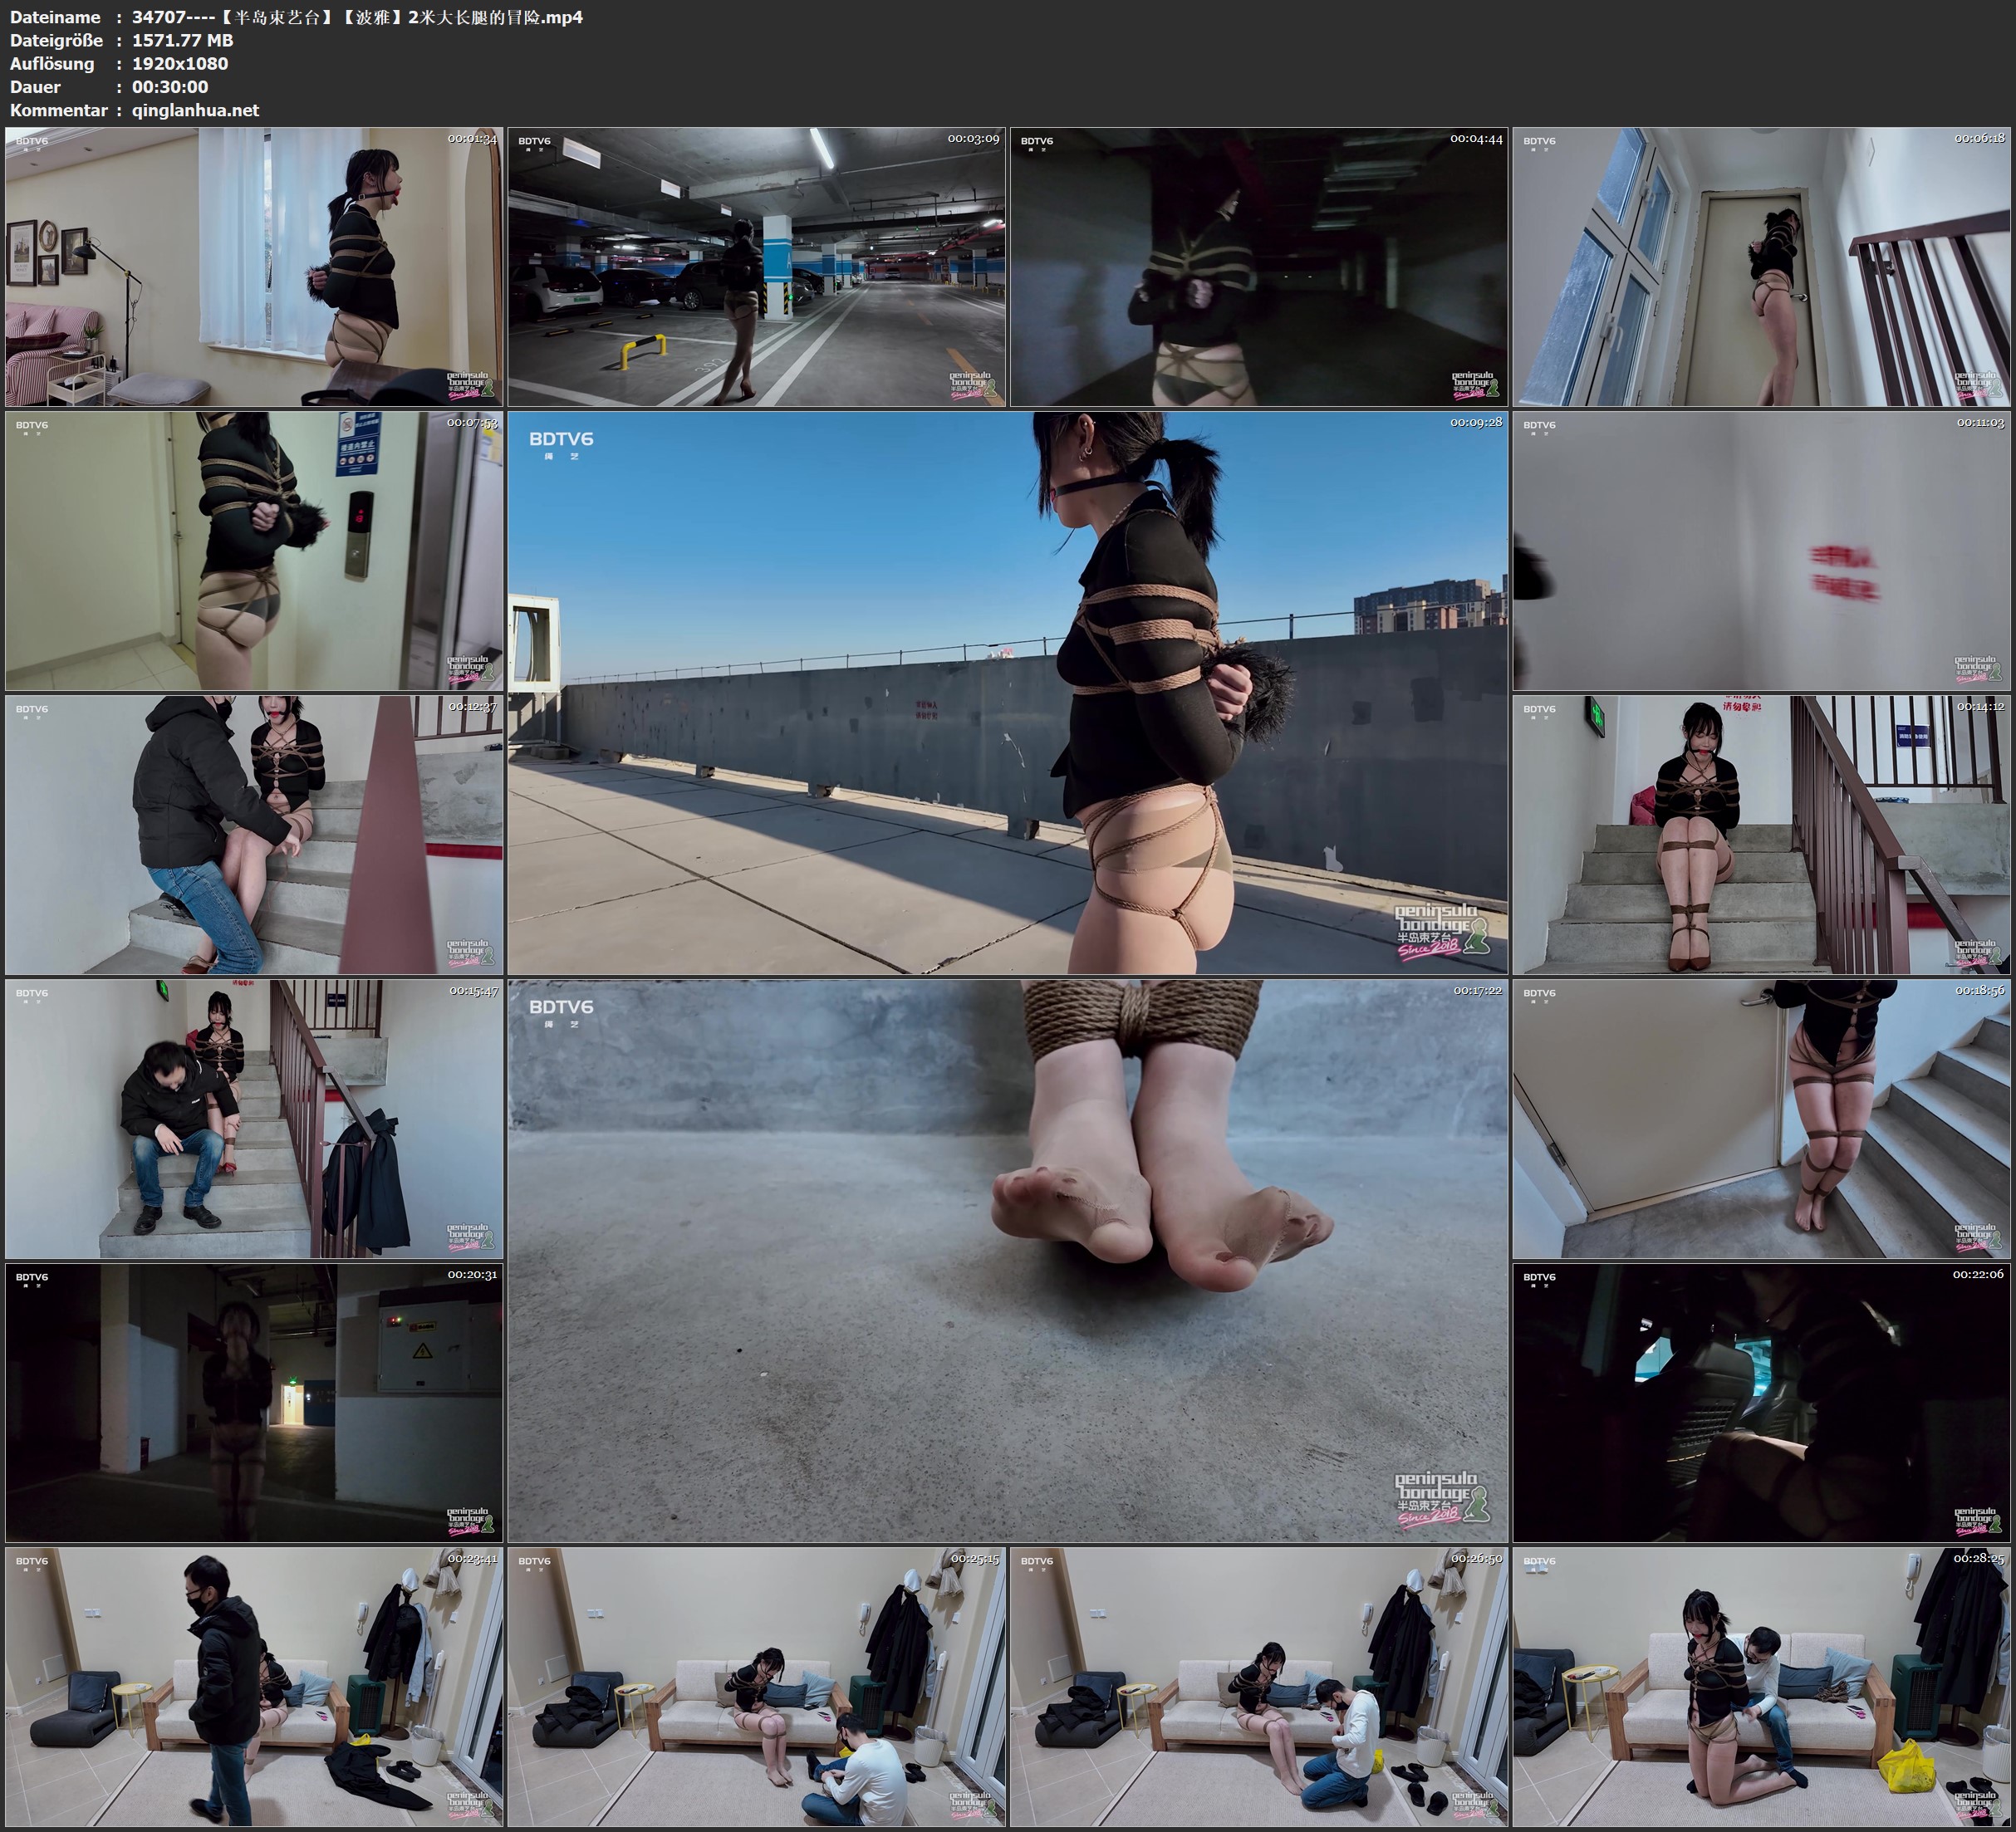Click the thumbnail timestamped 00:25:15
2016x1832 pixels.
[756, 1686]
